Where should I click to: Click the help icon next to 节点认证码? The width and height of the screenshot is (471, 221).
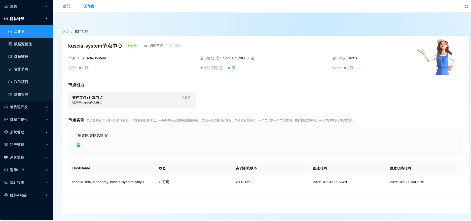[x=221, y=68]
